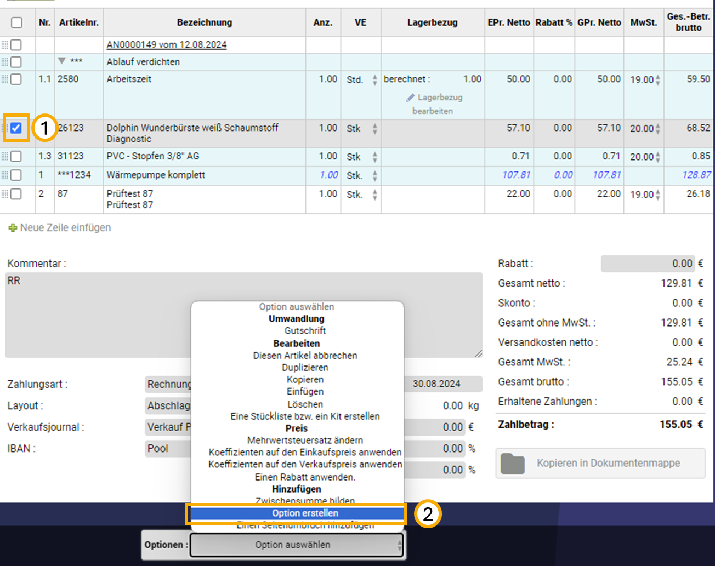Open the AN0000149 vom 12.08.2024 link
The width and height of the screenshot is (715, 566).
pyautogui.click(x=166, y=45)
